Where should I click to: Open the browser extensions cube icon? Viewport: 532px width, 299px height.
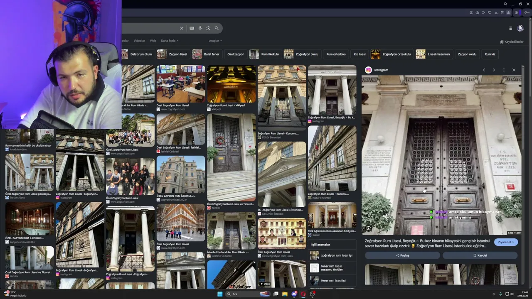point(517,12)
